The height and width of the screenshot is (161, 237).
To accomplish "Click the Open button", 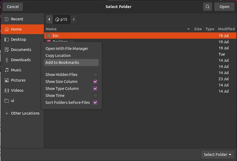I will pyautogui.click(x=224, y=7).
